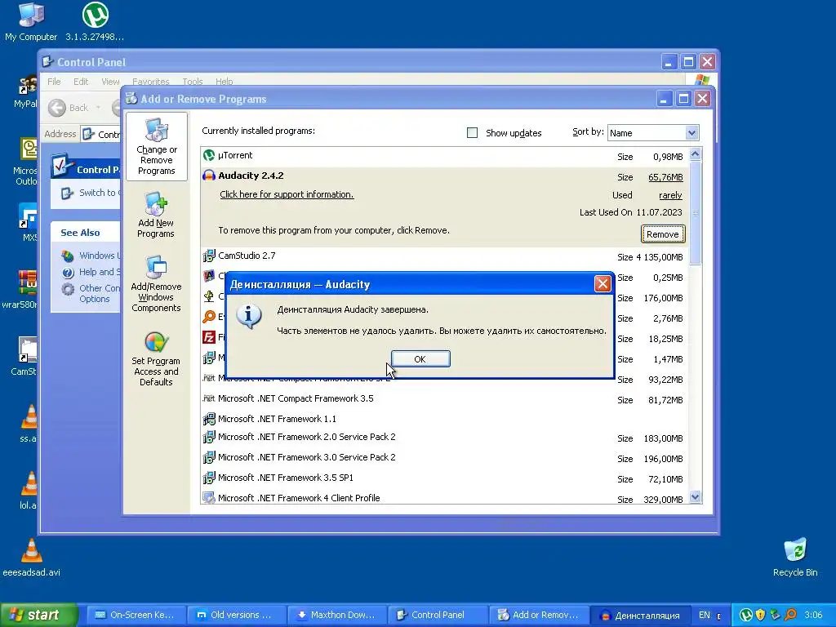Switch to Old versions taskbar button
Screen dimensions: 836x627
236,615
